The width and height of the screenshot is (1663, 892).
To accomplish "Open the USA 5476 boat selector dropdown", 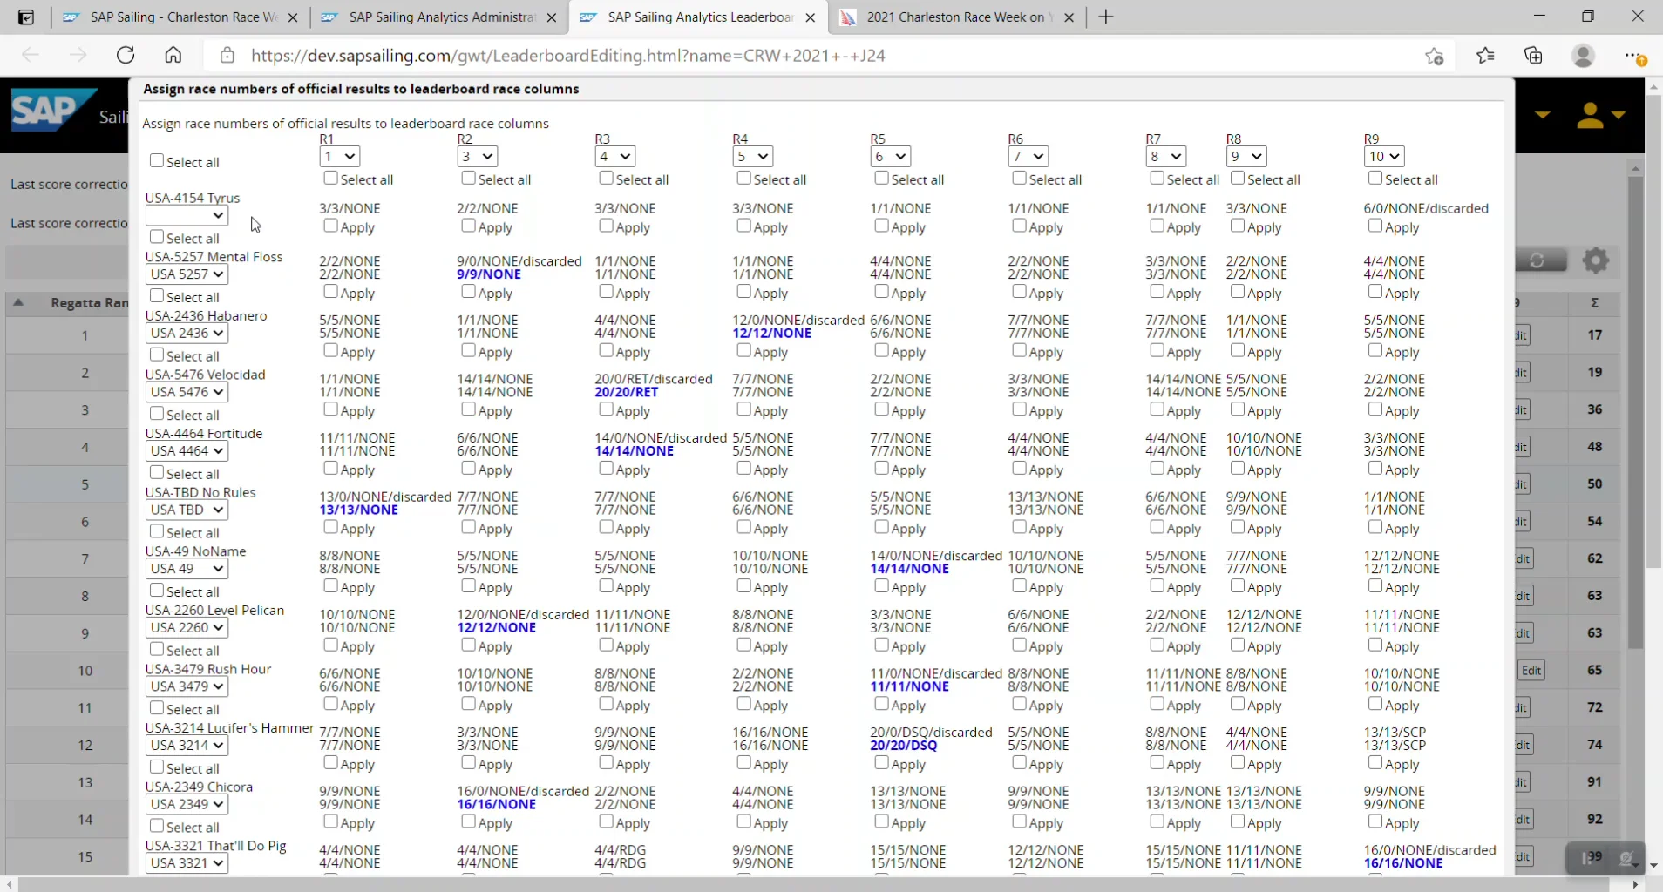I will coord(186,392).
